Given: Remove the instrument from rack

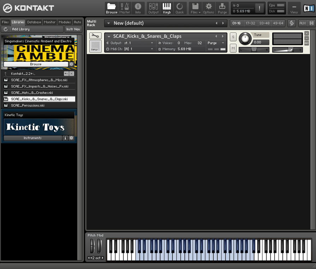Looking at the screenshot, I should click(x=306, y=34).
